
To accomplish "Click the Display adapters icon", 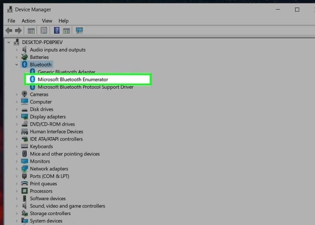I will pyautogui.click(x=25, y=117).
